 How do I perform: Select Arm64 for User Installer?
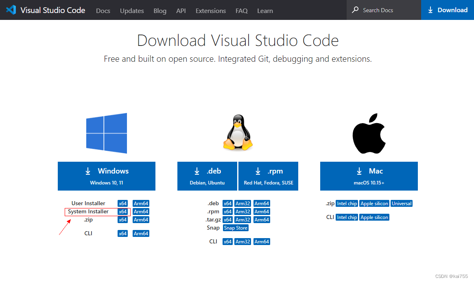tap(141, 204)
